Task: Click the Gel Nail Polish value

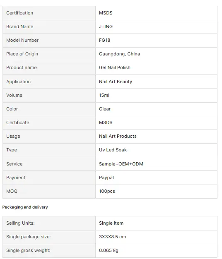Action: (x=115, y=67)
